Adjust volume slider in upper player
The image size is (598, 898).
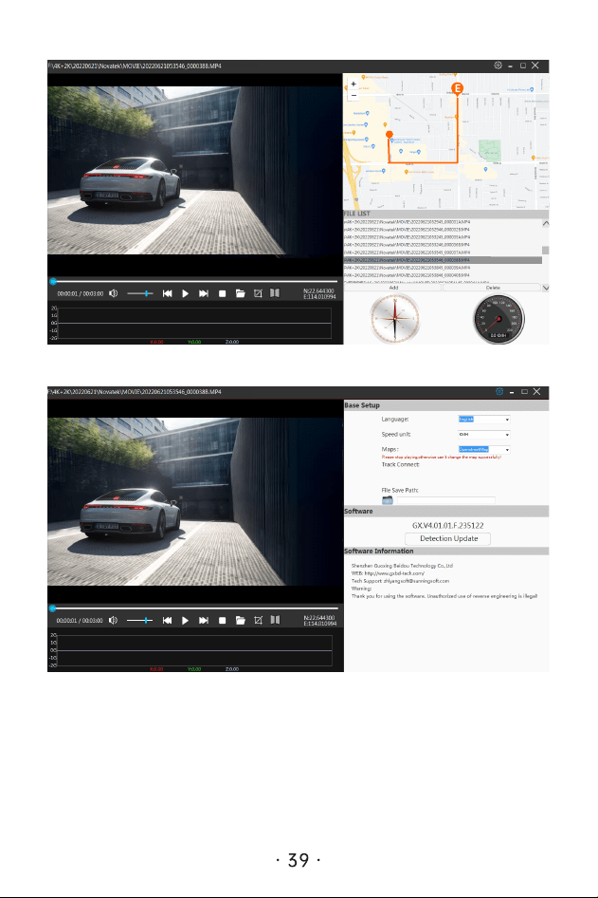[139, 293]
